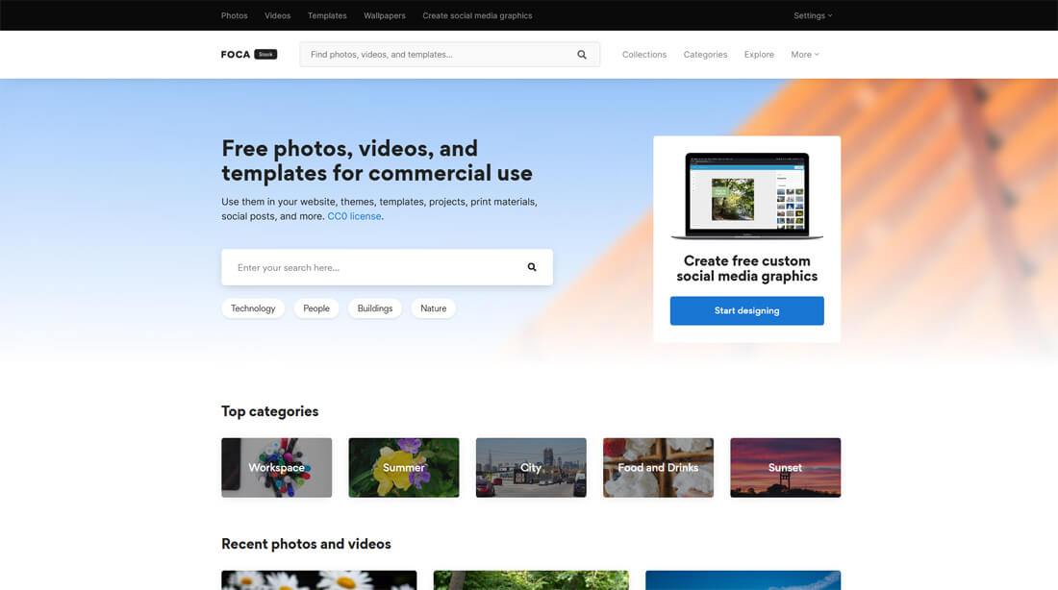Open the Templates page

pos(326,15)
